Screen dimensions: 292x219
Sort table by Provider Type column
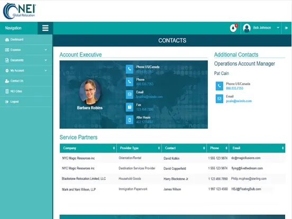[x=139, y=148]
